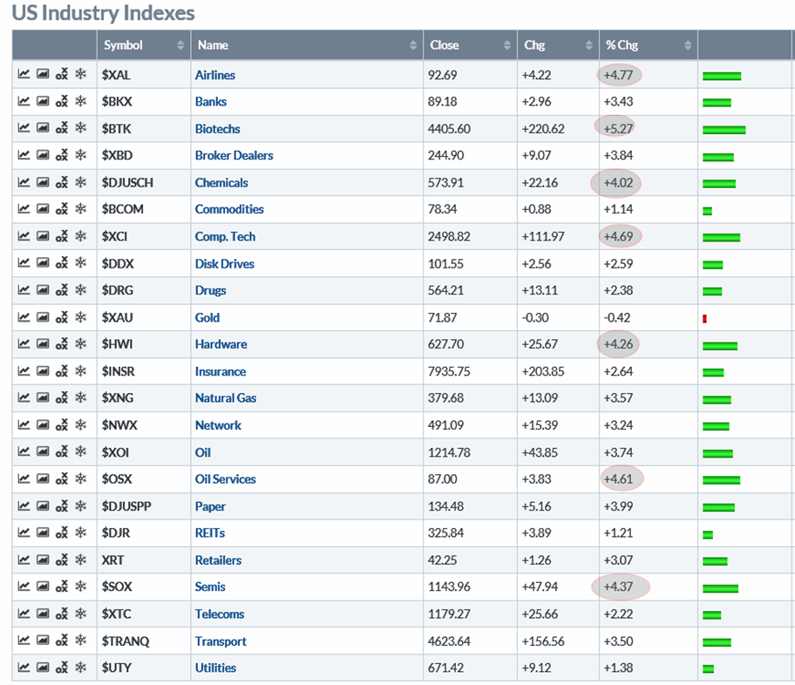Viewport: 795px width, 685px height.
Task: Open the Oil Services index link
Action: pyautogui.click(x=226, y=479)
